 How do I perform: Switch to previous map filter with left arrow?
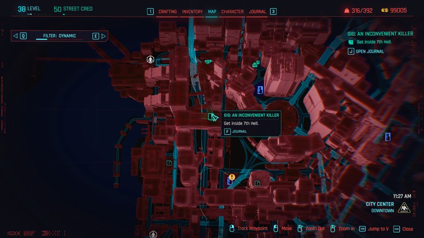point(15,36)
